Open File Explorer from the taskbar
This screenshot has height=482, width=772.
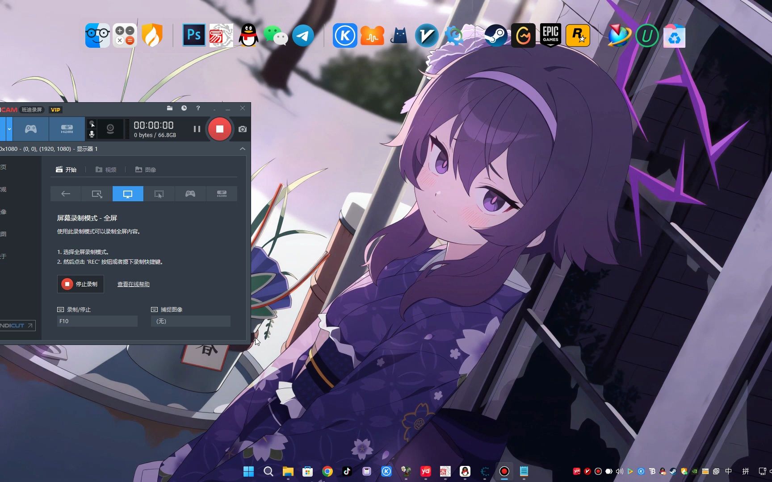(x=288, y=471)
